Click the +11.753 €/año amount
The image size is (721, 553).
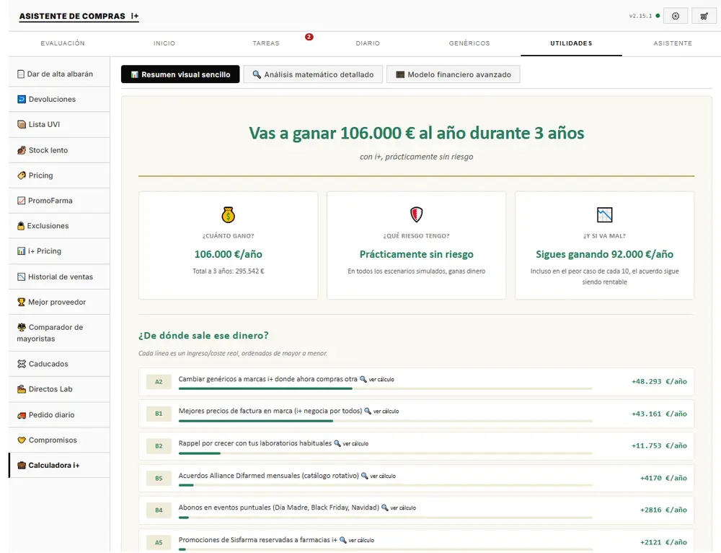coord(659,445)
